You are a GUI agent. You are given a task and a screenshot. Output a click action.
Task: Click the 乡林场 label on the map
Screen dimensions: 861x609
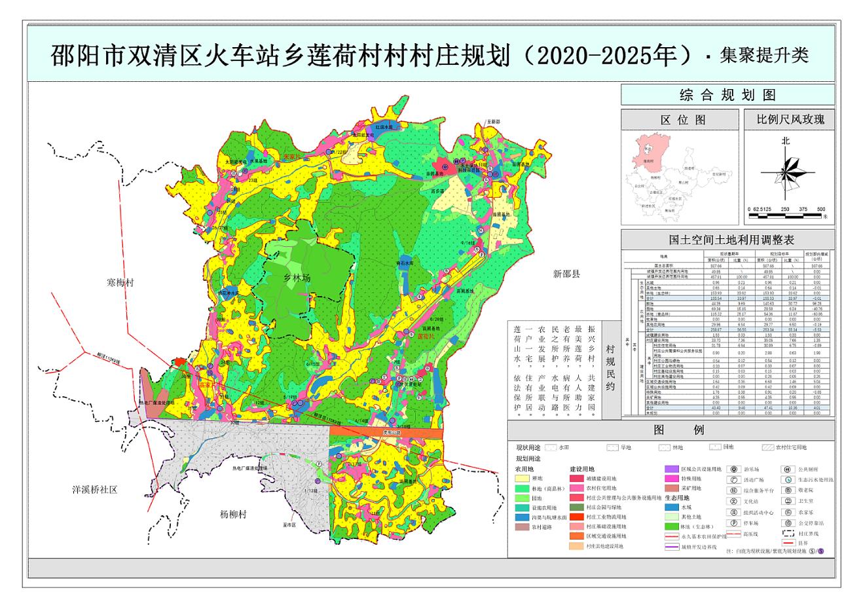coord(298,278)
